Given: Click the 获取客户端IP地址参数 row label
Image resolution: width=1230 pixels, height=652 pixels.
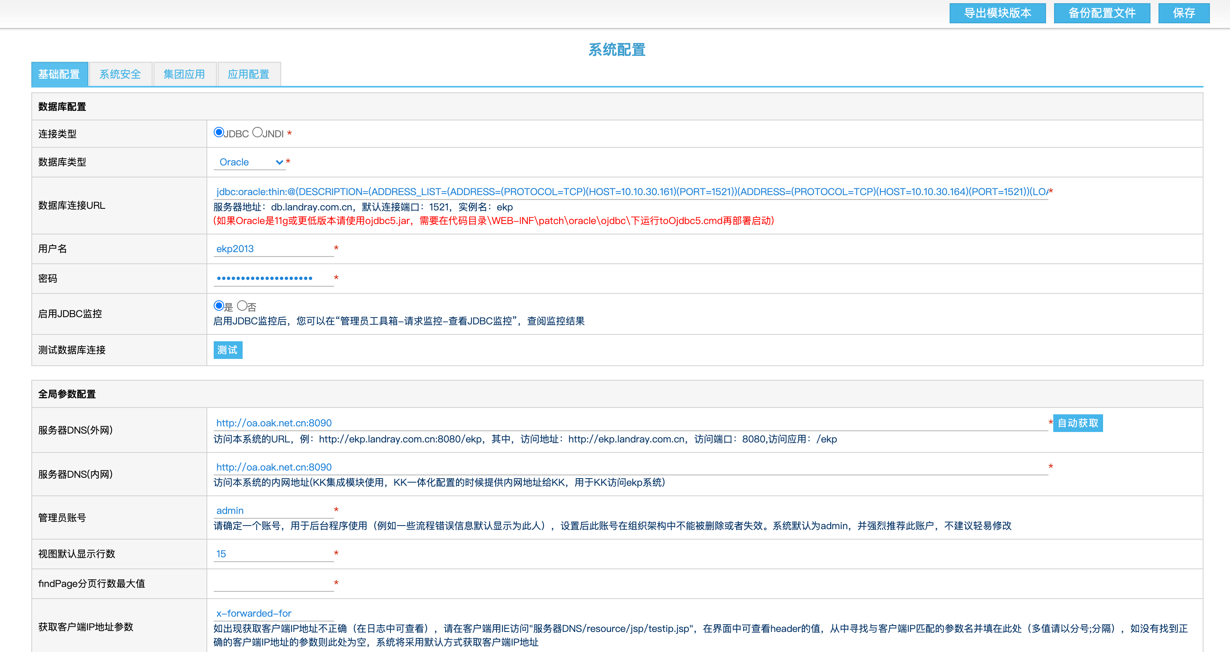Looking at the screenshot, I should coord(86,627).
